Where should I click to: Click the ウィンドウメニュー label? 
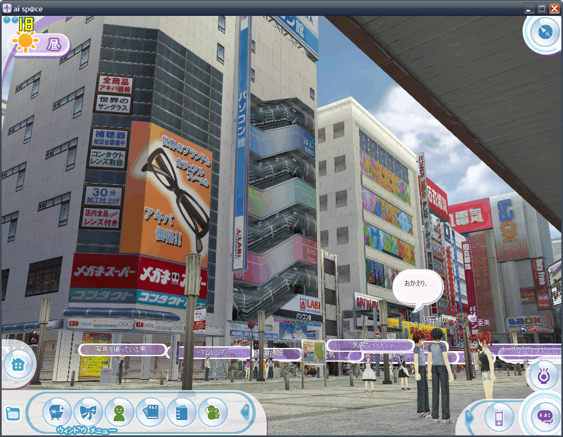(x=86, y=430)
